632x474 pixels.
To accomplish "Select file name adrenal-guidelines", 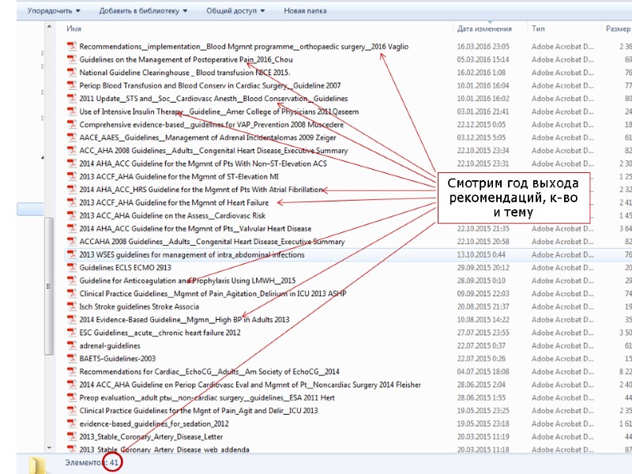I will pos(110,345).
